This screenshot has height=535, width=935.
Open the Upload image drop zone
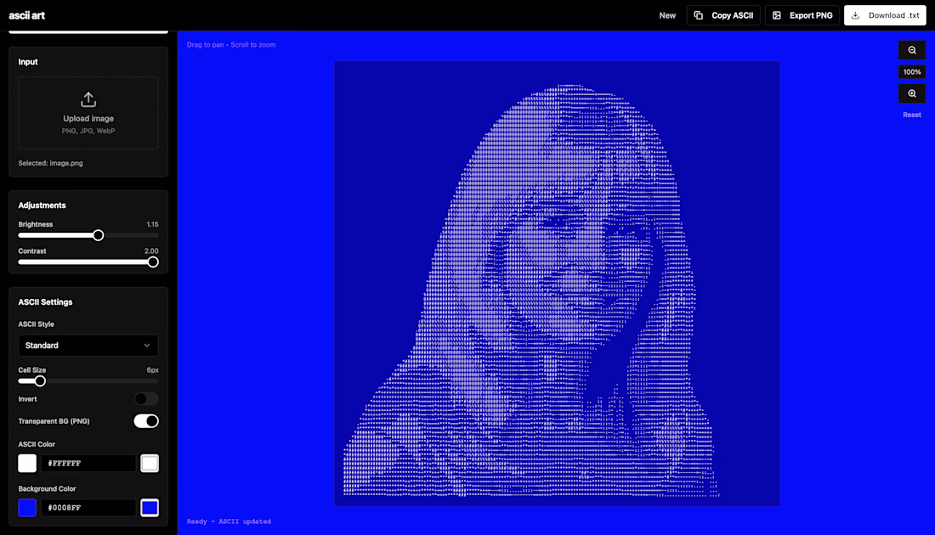[x=88, y=113]
